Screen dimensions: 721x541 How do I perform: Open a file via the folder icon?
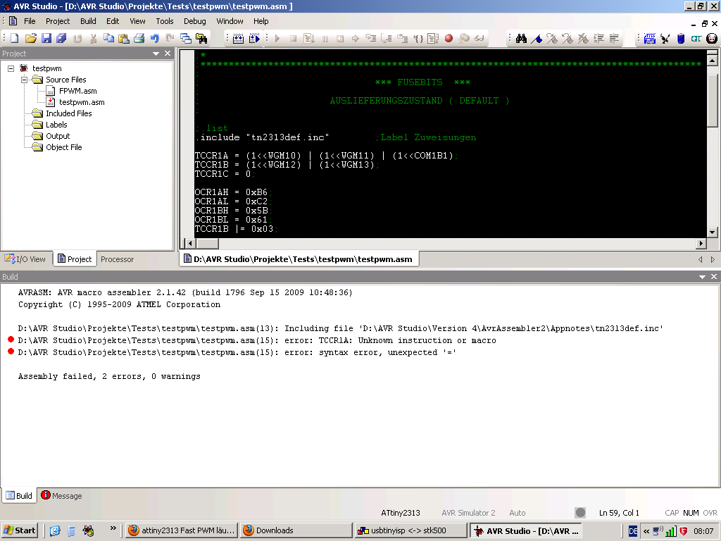point(30,39)
